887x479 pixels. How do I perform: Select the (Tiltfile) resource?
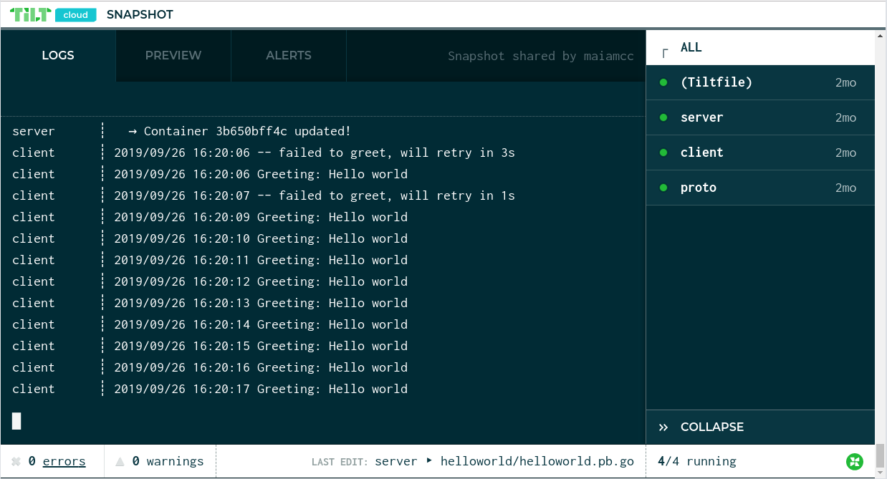[x=760, y=82]
